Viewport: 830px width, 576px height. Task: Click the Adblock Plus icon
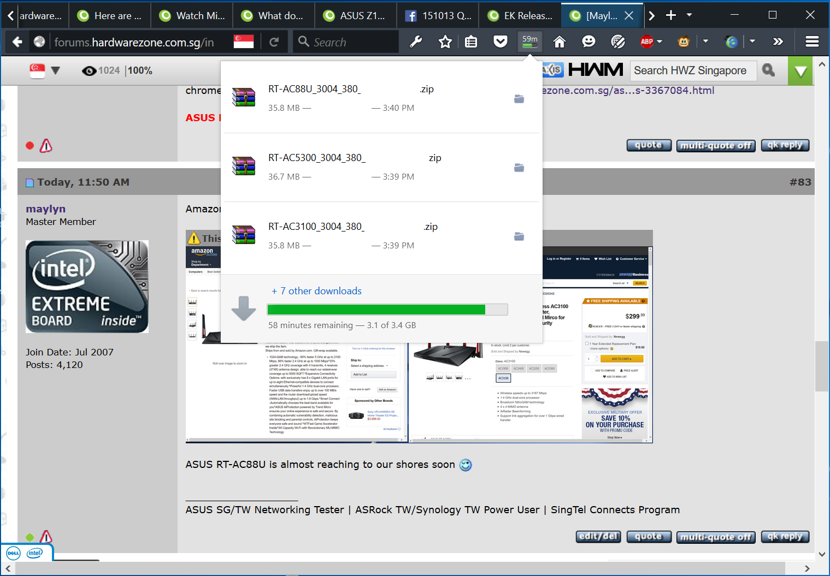pyautogui.click(x=647, y=41)
